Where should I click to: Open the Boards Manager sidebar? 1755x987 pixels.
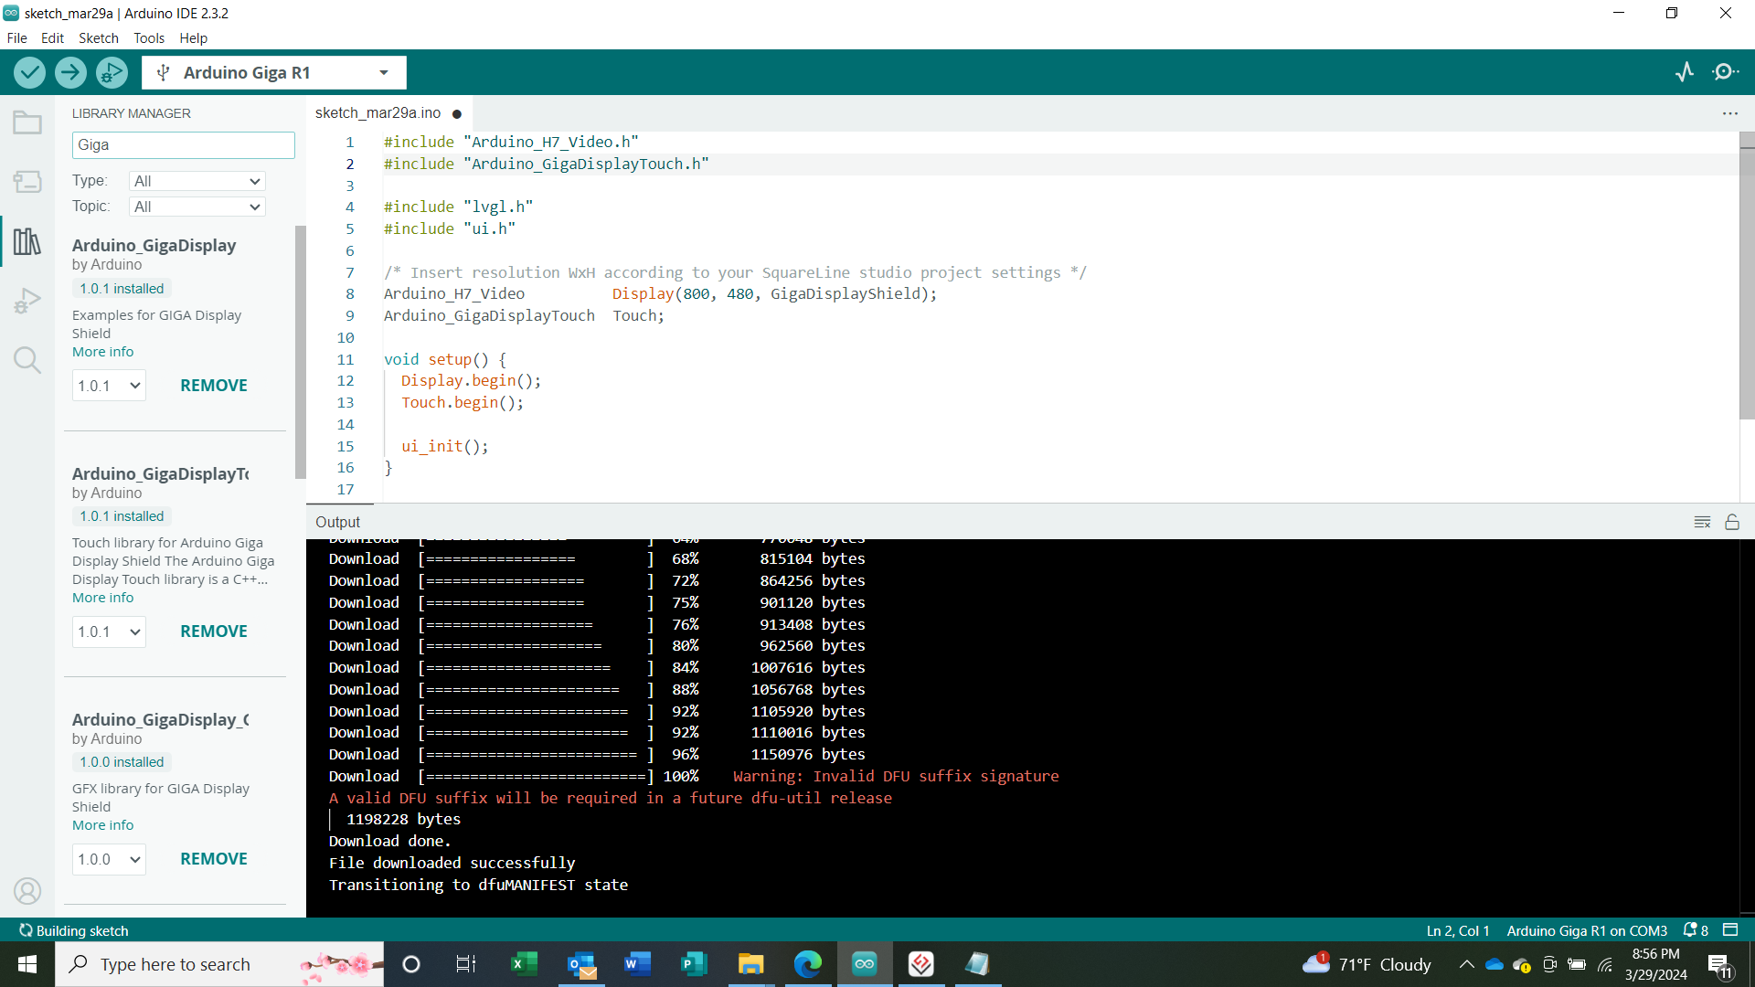(x=27, y=182)
